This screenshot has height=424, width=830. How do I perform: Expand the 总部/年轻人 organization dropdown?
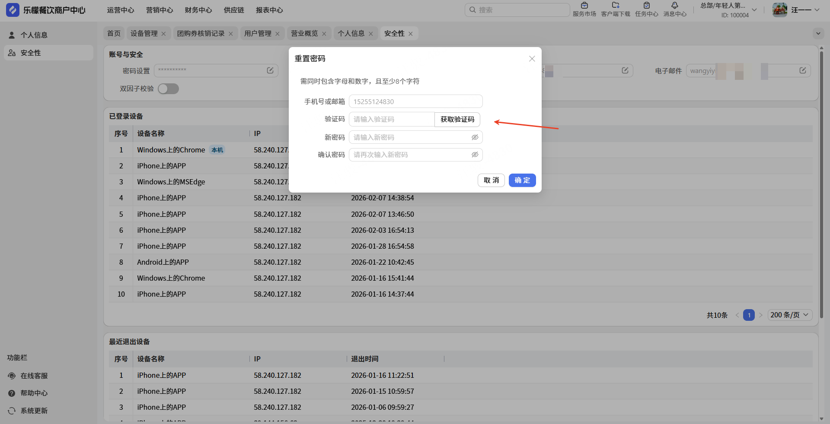click(754, 10)
